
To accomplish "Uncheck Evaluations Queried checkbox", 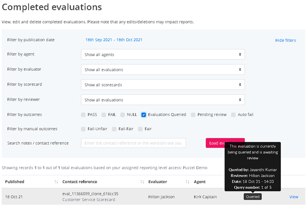I will (144, 115).
